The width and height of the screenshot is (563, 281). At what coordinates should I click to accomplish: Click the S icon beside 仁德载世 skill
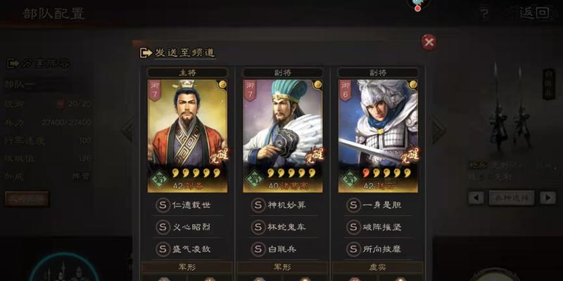163,205
